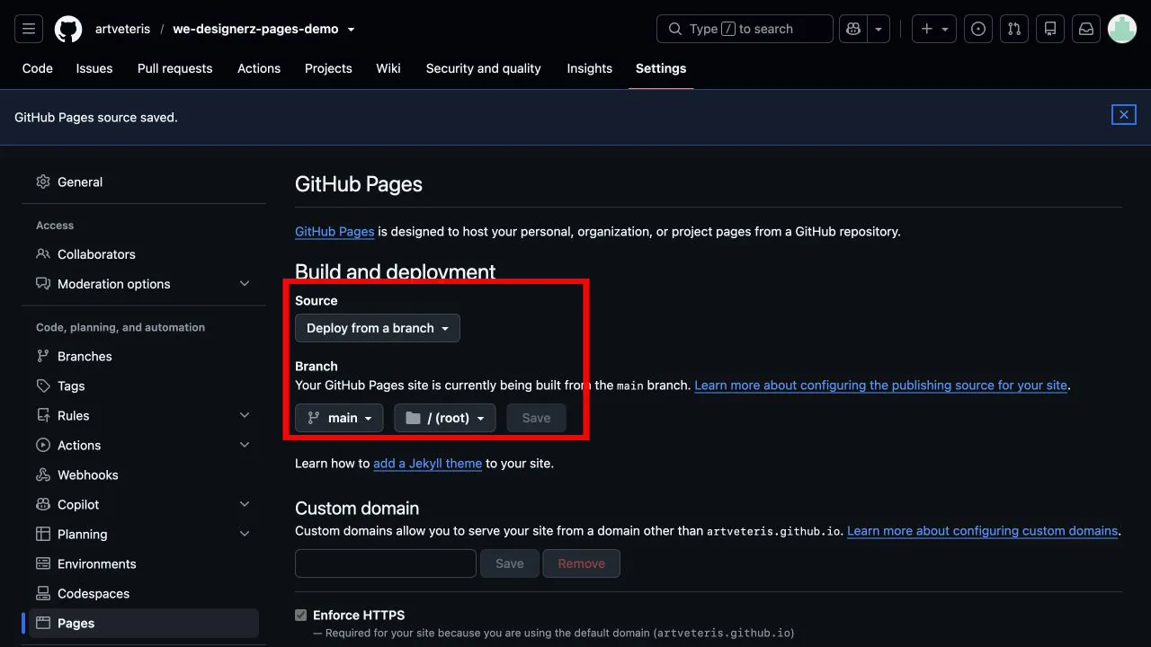1151x647 pixels.
Task: Open Environments settings
Action: point(144,563)
